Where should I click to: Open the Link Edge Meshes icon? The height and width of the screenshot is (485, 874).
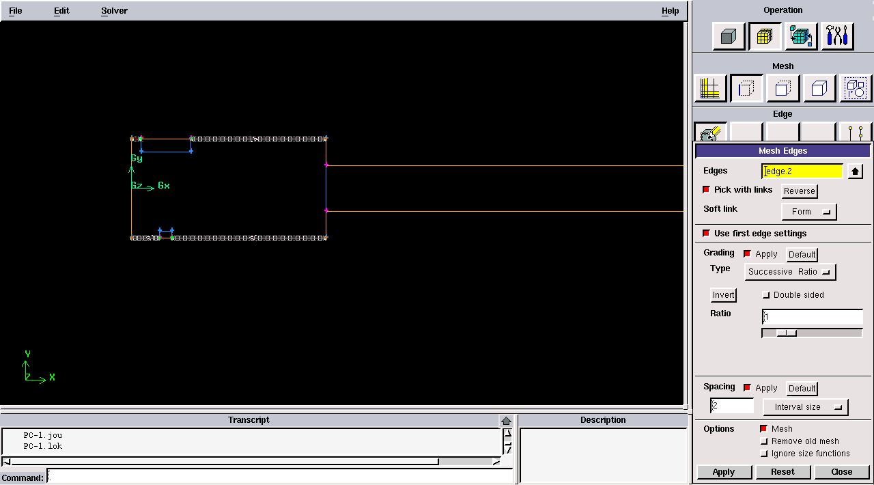point(856,131)
